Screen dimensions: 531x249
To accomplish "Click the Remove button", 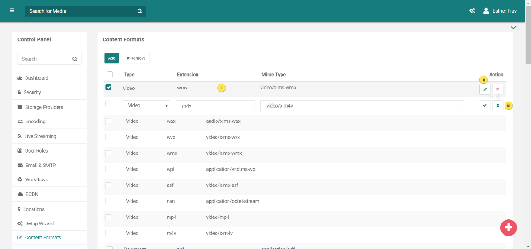I will coord(136,58).
